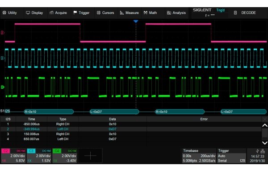Click the Trigger flag icon
The image size is (268, 174).
point(75,12)
